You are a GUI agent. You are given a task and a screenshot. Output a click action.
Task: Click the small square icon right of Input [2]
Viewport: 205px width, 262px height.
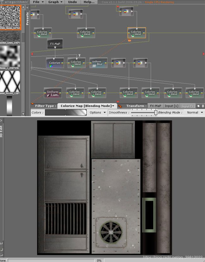point(198,106)
